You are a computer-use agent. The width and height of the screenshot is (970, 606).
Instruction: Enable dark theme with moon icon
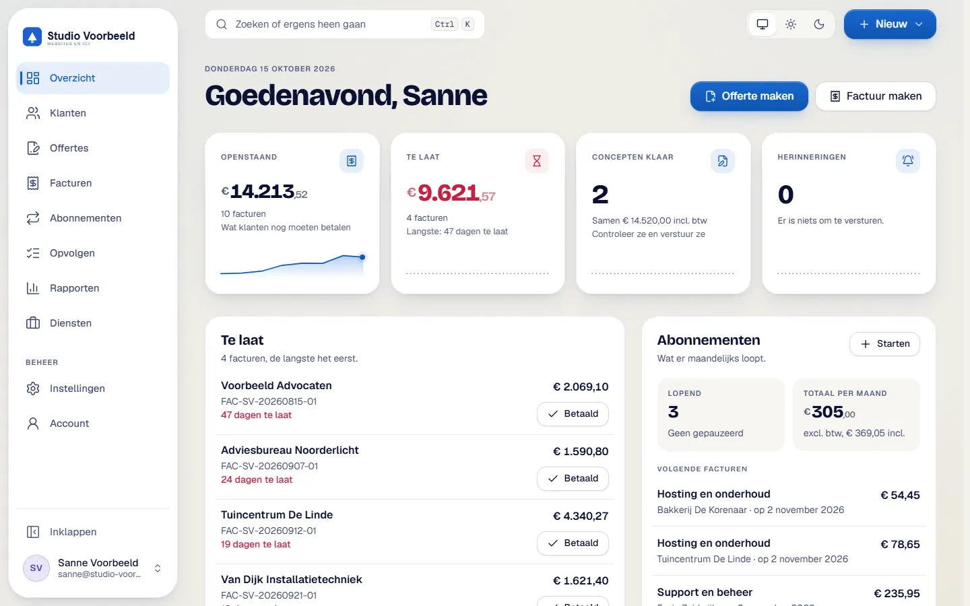tap(819, 24)
